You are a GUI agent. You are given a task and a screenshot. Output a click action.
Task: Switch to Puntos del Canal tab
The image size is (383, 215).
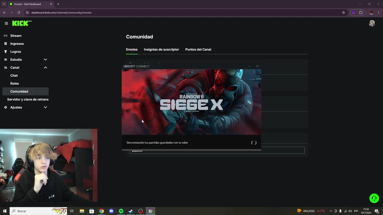click(x=198, y=50)
